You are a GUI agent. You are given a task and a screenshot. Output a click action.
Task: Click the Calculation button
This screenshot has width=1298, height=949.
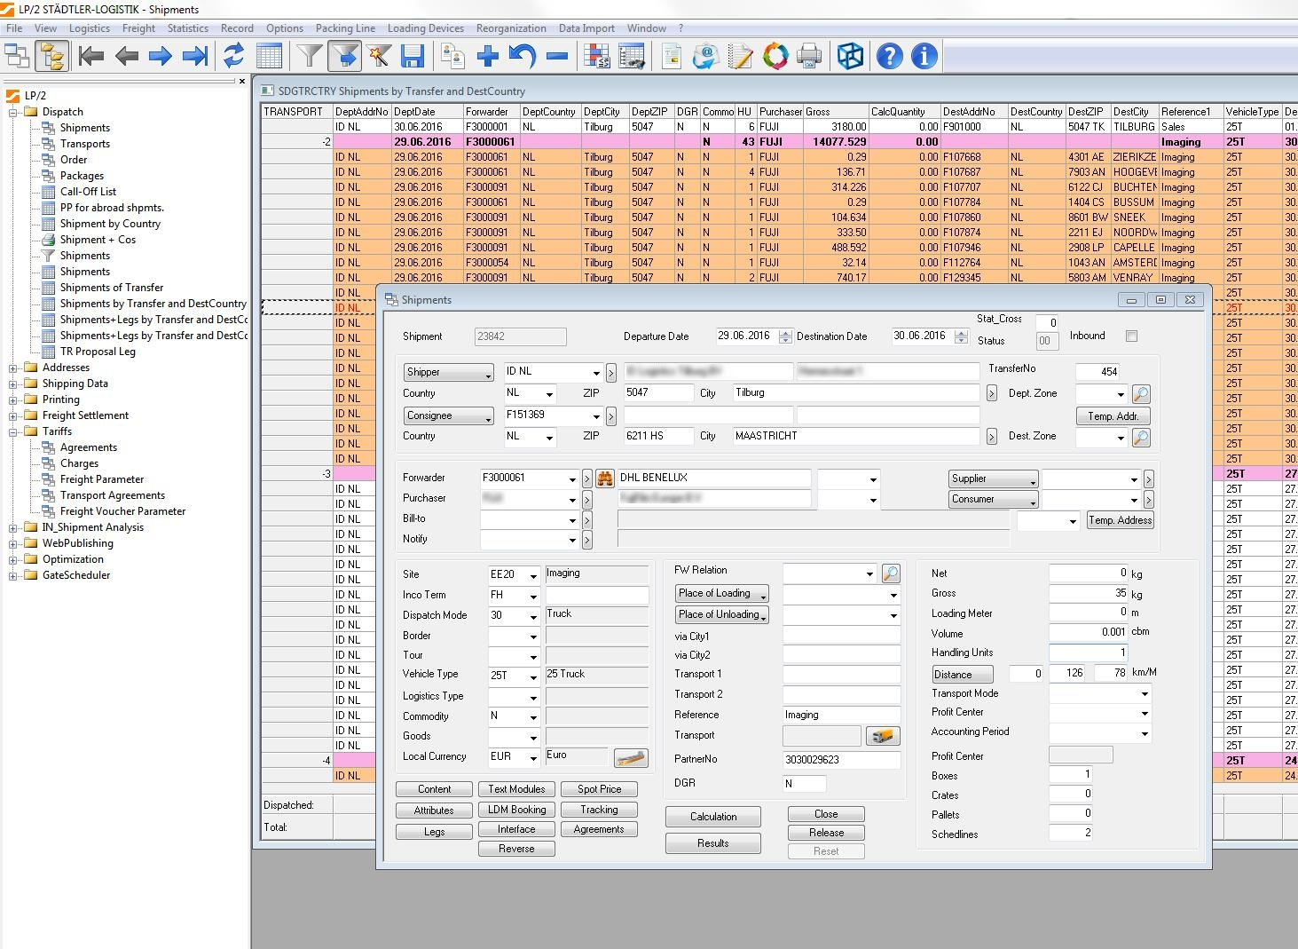712,817
